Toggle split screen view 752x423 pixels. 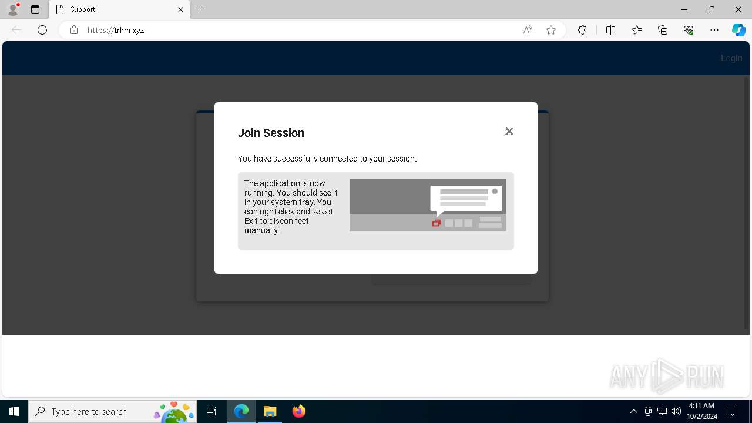(x=610, y=30)
